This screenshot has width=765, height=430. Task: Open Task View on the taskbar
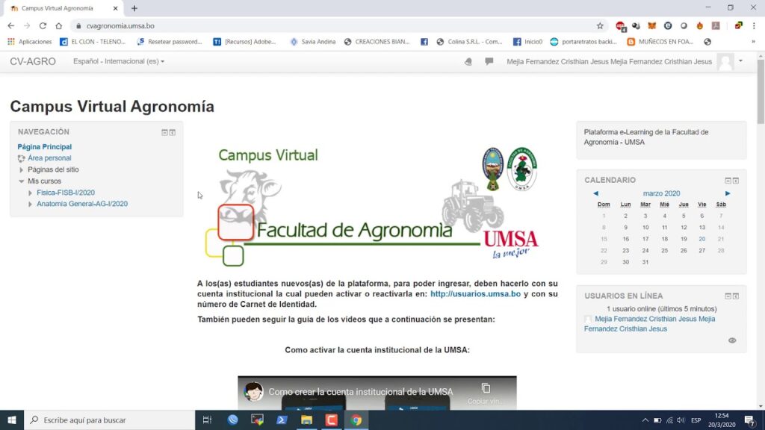coord(207,420)
